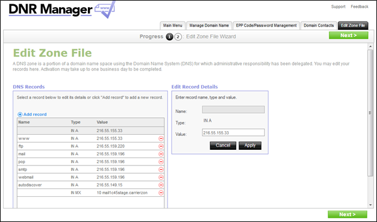The height and width of the screenshot is (222, 377).
Task: Click the IN MX type cell
Action: (x=76, y=193)
